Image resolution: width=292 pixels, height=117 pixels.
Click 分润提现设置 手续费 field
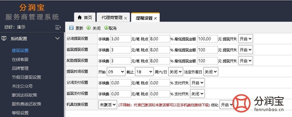point(121,39)
